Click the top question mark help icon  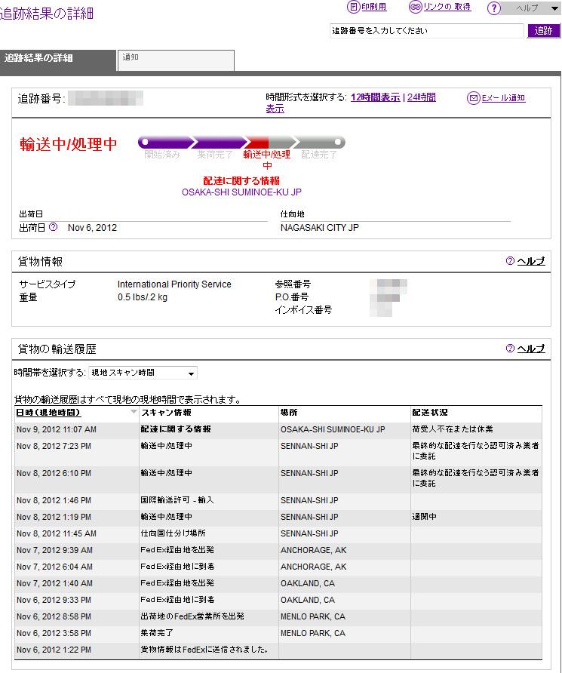(494, 8)
